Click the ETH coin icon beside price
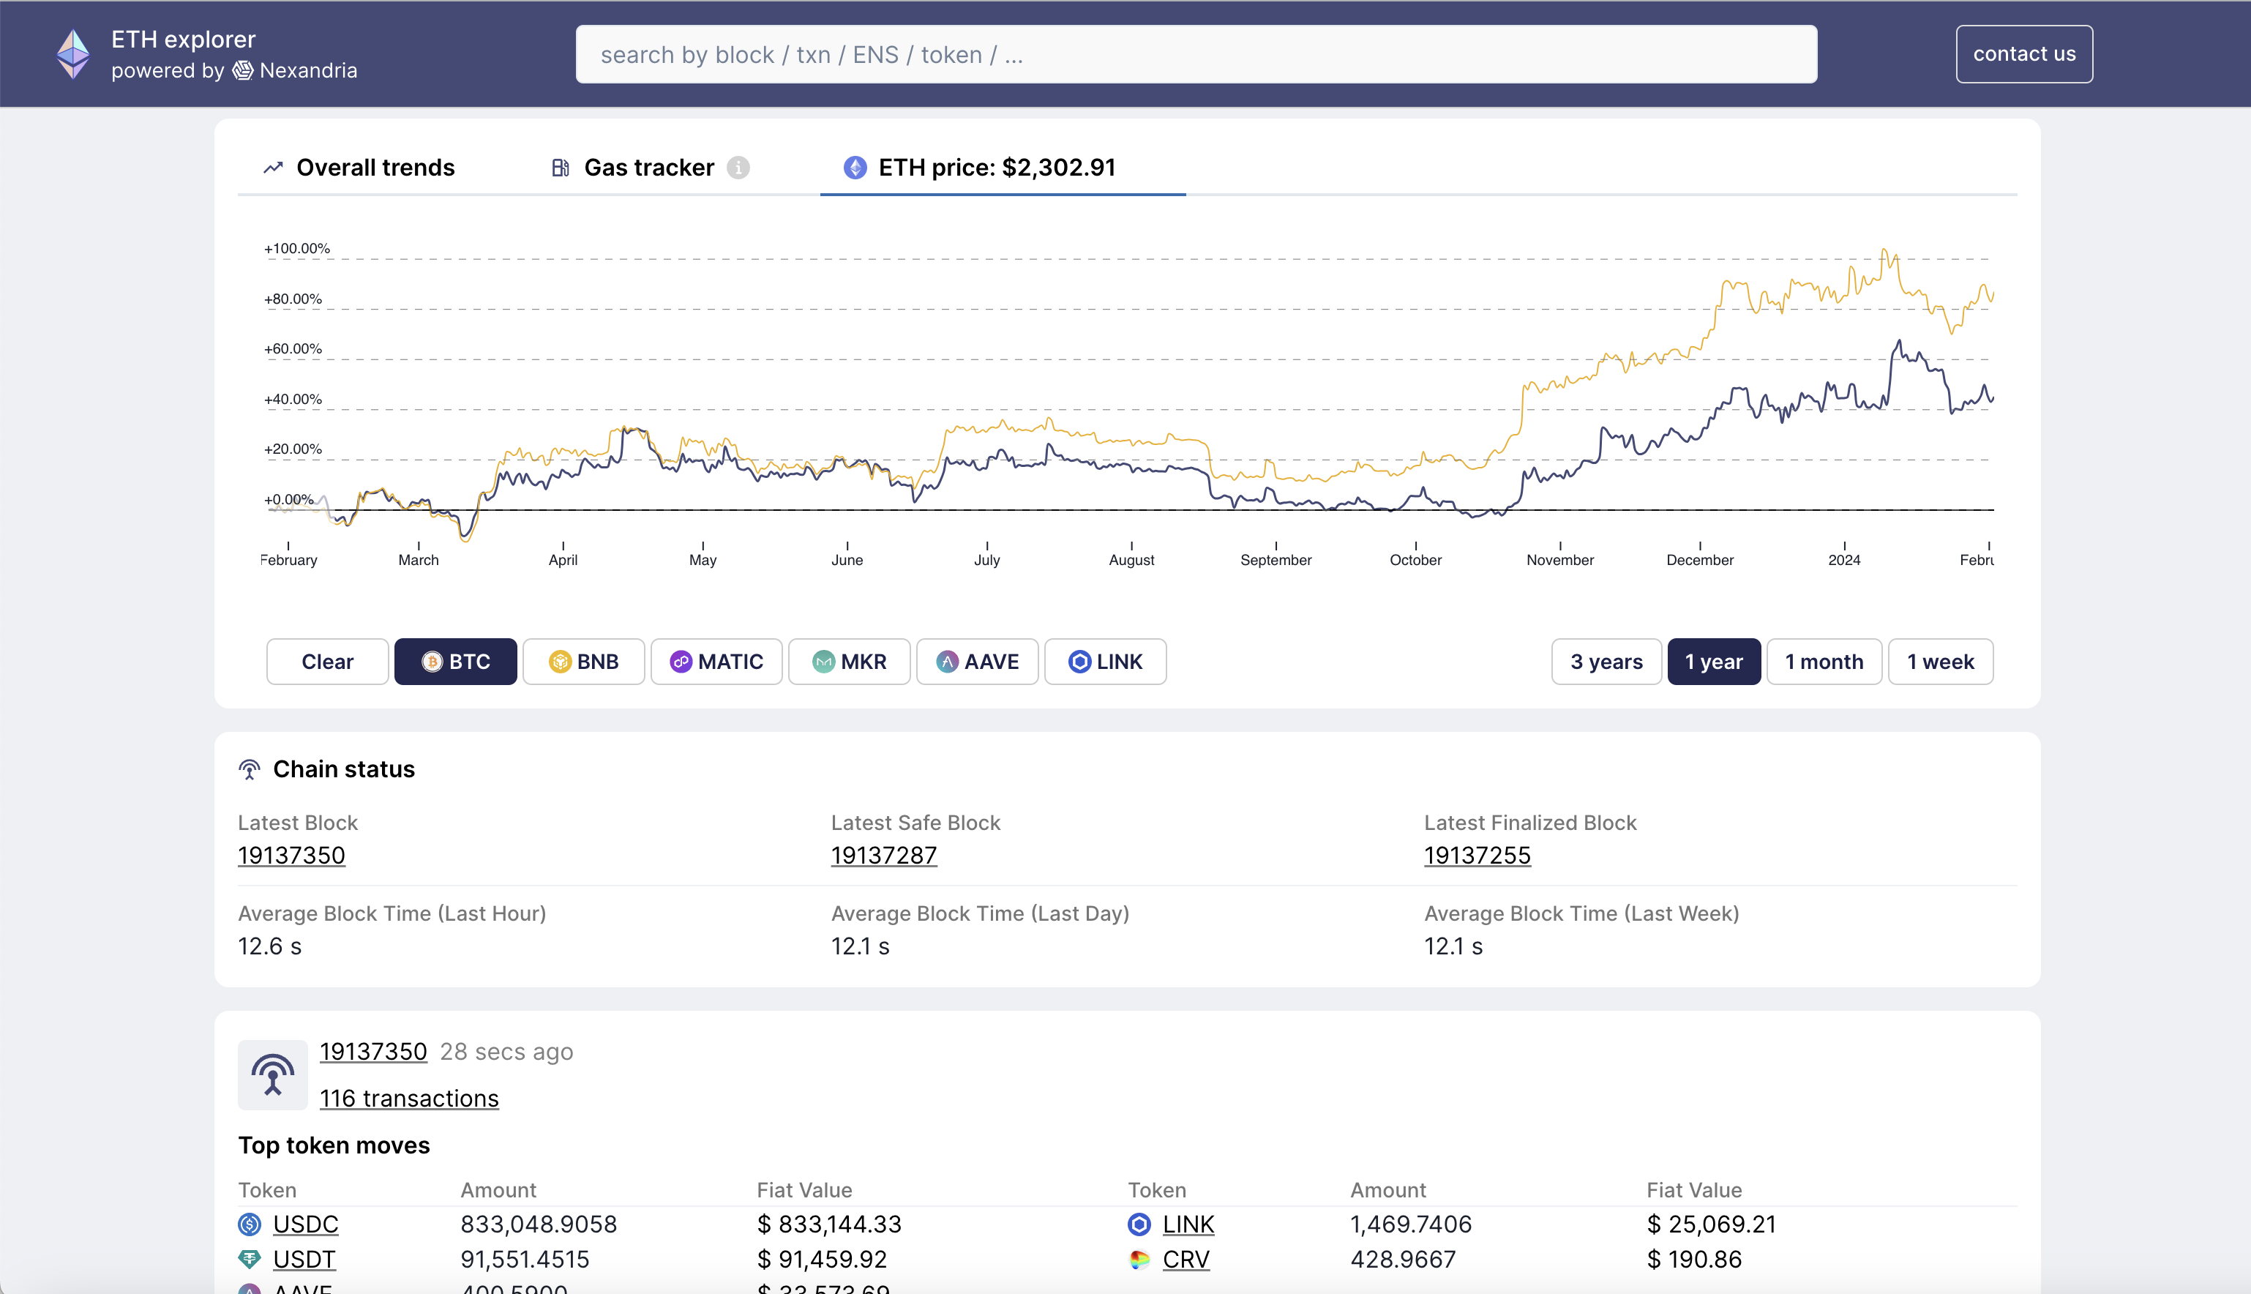Image resolution: width=2251 pixels, height=1294 pixels. click(x=855, y=167)
